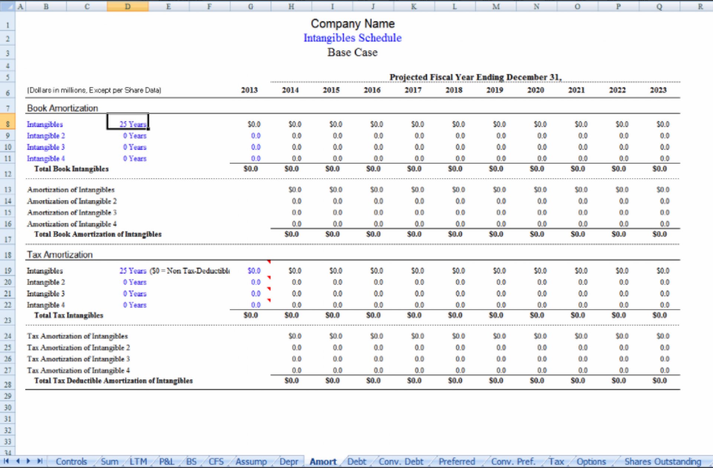Go to the first sheet using the navigation arrow

pyautogui.click(x=6, y=461)
